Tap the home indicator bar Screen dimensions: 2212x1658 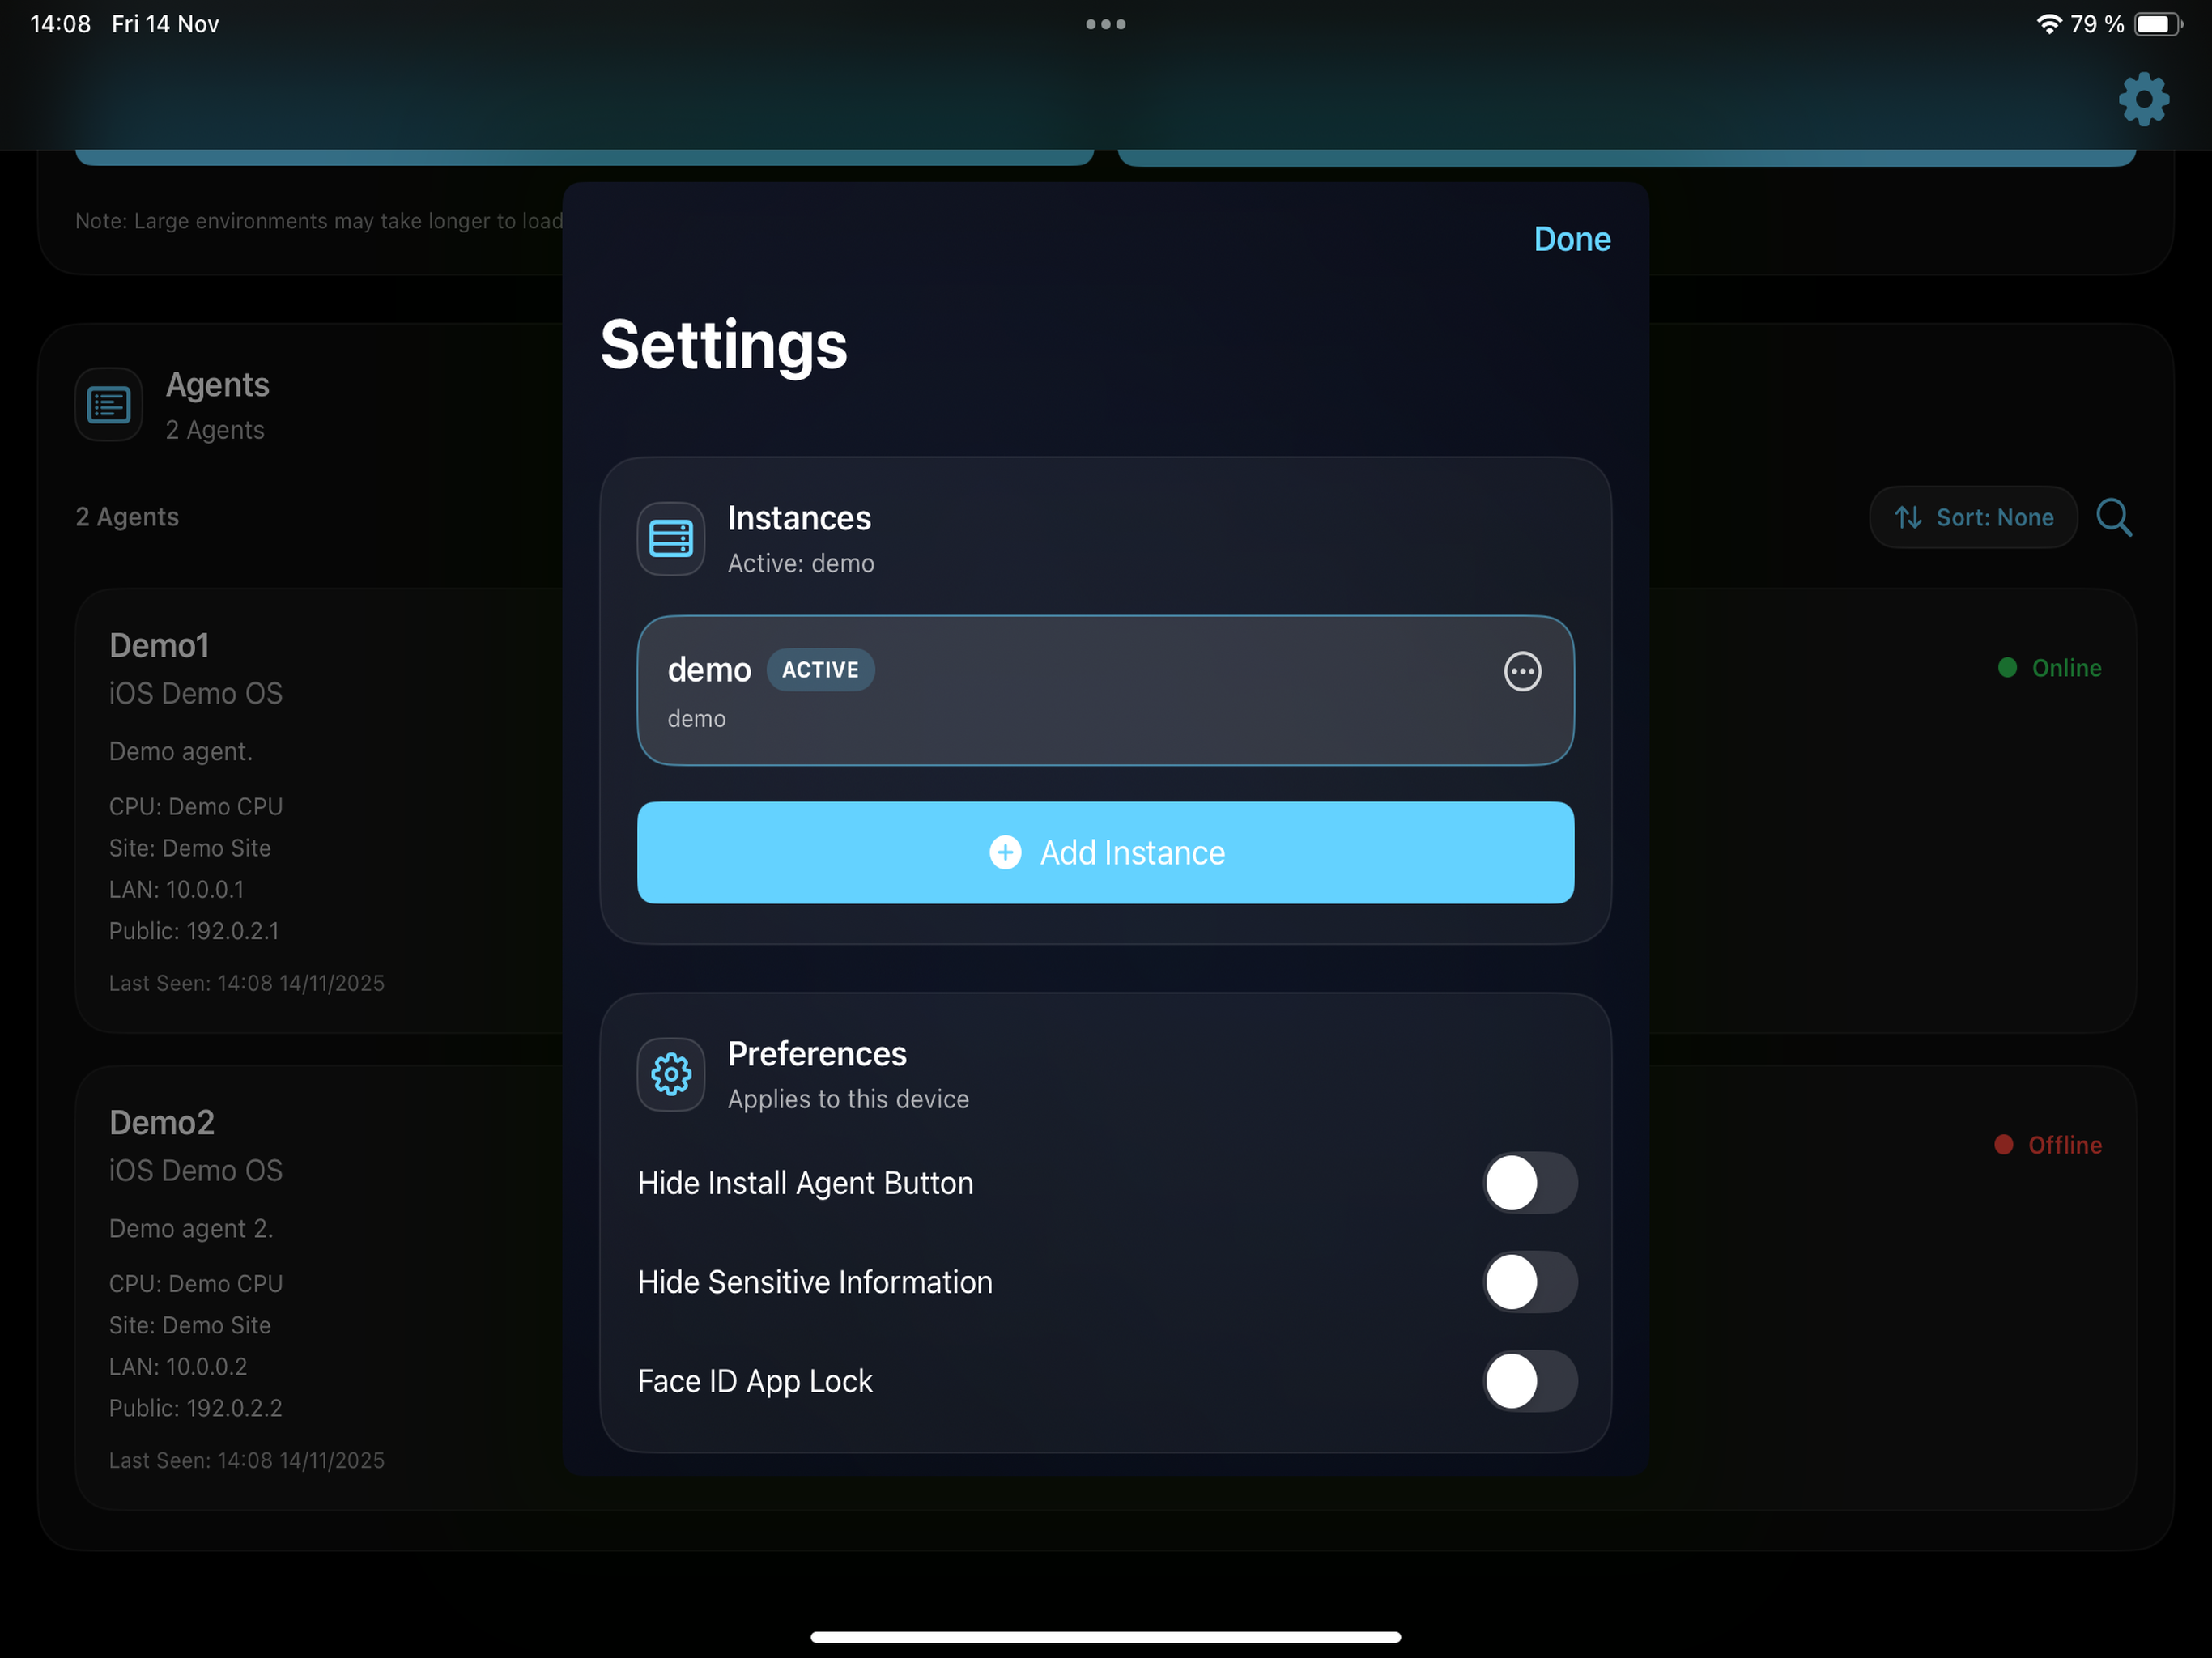point(1106,1637)
